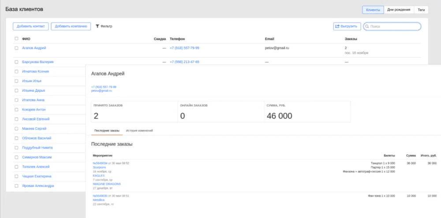Viewport: 441px width, 218px height.
Task: Open the Теги tab
Action: 421,10
